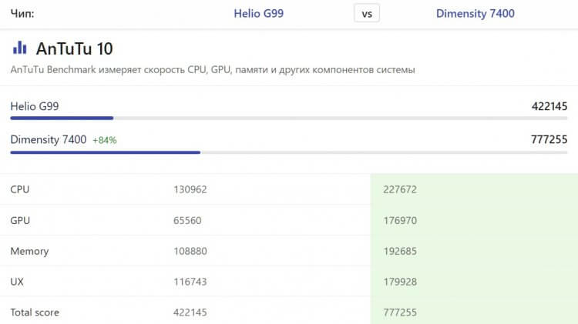Viewport: 578px width, 324px height.
Task: Click the UX row label
Action: tap(17, 282)
